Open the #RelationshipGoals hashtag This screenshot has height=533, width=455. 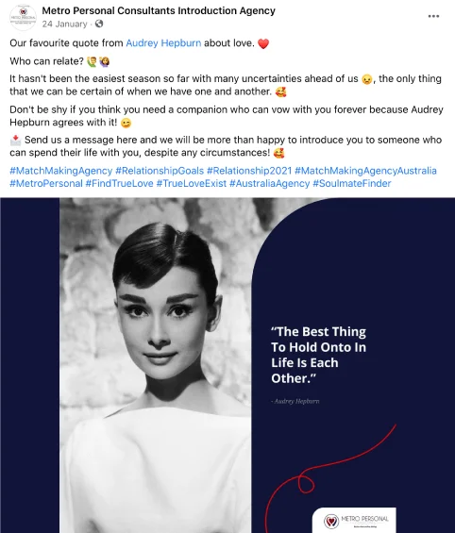coord(160,171)
